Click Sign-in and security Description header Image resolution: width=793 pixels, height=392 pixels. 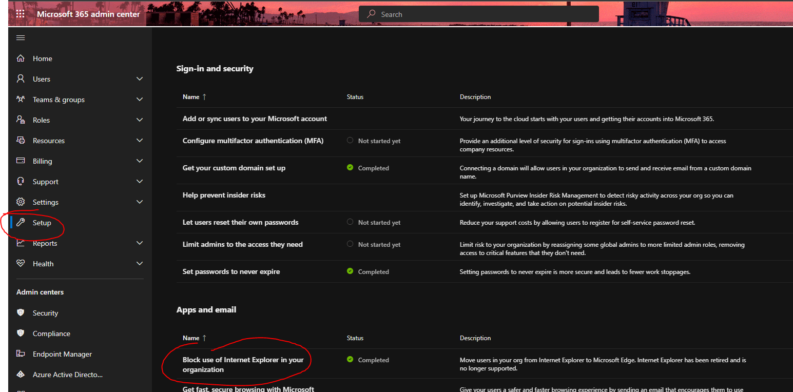tap(475, 96)
